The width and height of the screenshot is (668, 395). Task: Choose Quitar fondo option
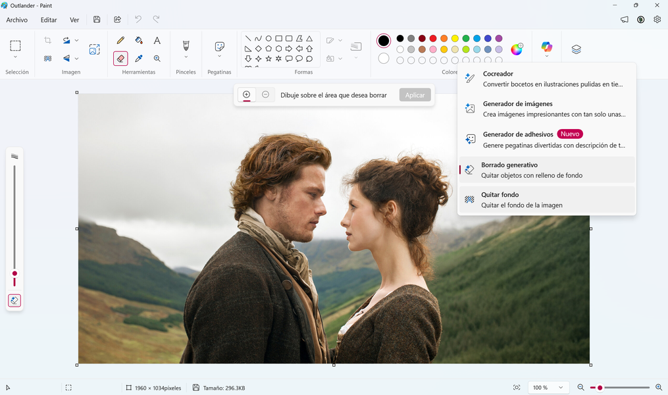[x=547, y=200]
